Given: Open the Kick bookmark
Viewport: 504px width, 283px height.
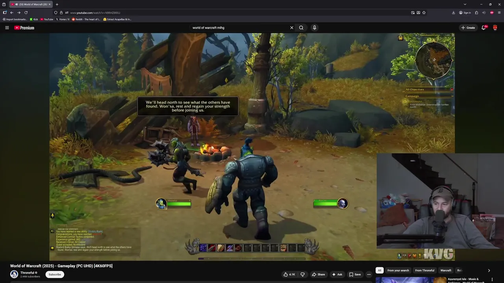Looking at the screenshot, I should click(34, 19).
